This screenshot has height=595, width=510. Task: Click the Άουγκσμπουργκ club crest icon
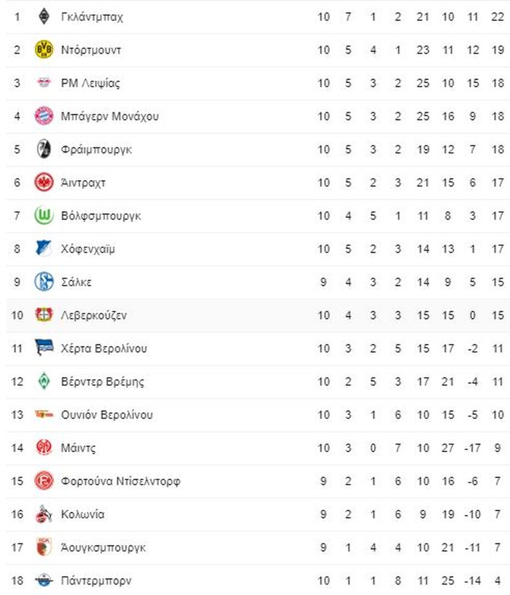point(44,547)
